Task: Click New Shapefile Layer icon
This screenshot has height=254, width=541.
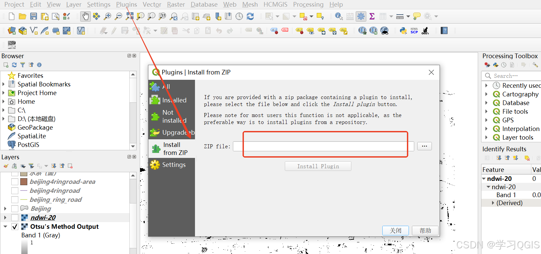Action: tap(34, 31)
